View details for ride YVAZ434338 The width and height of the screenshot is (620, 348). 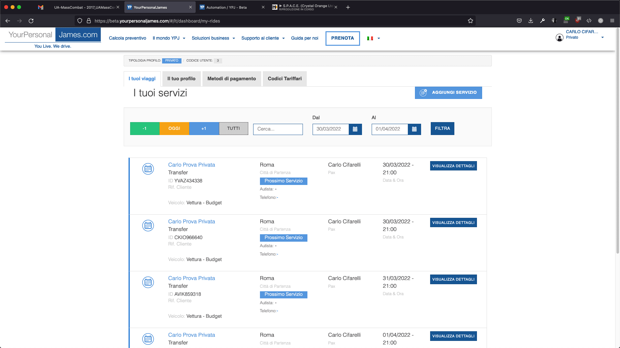(453, 166)
